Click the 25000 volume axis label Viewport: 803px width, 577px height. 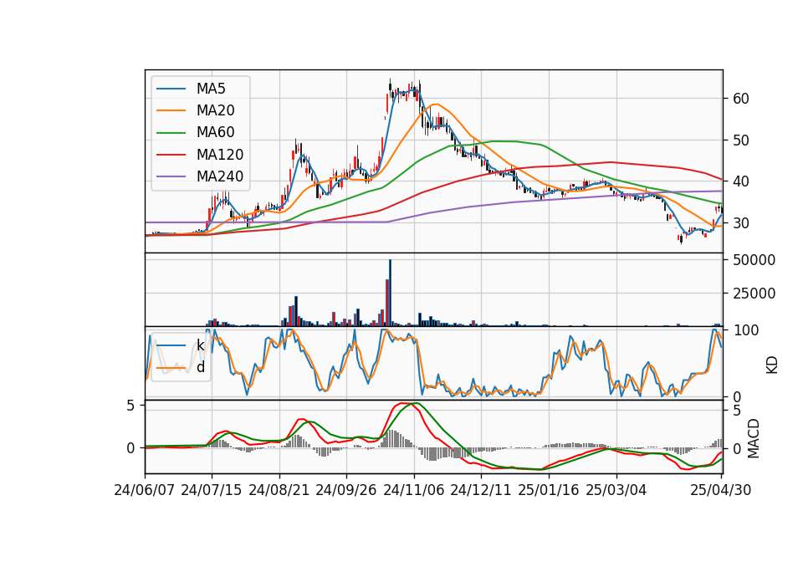click(754, 294)
